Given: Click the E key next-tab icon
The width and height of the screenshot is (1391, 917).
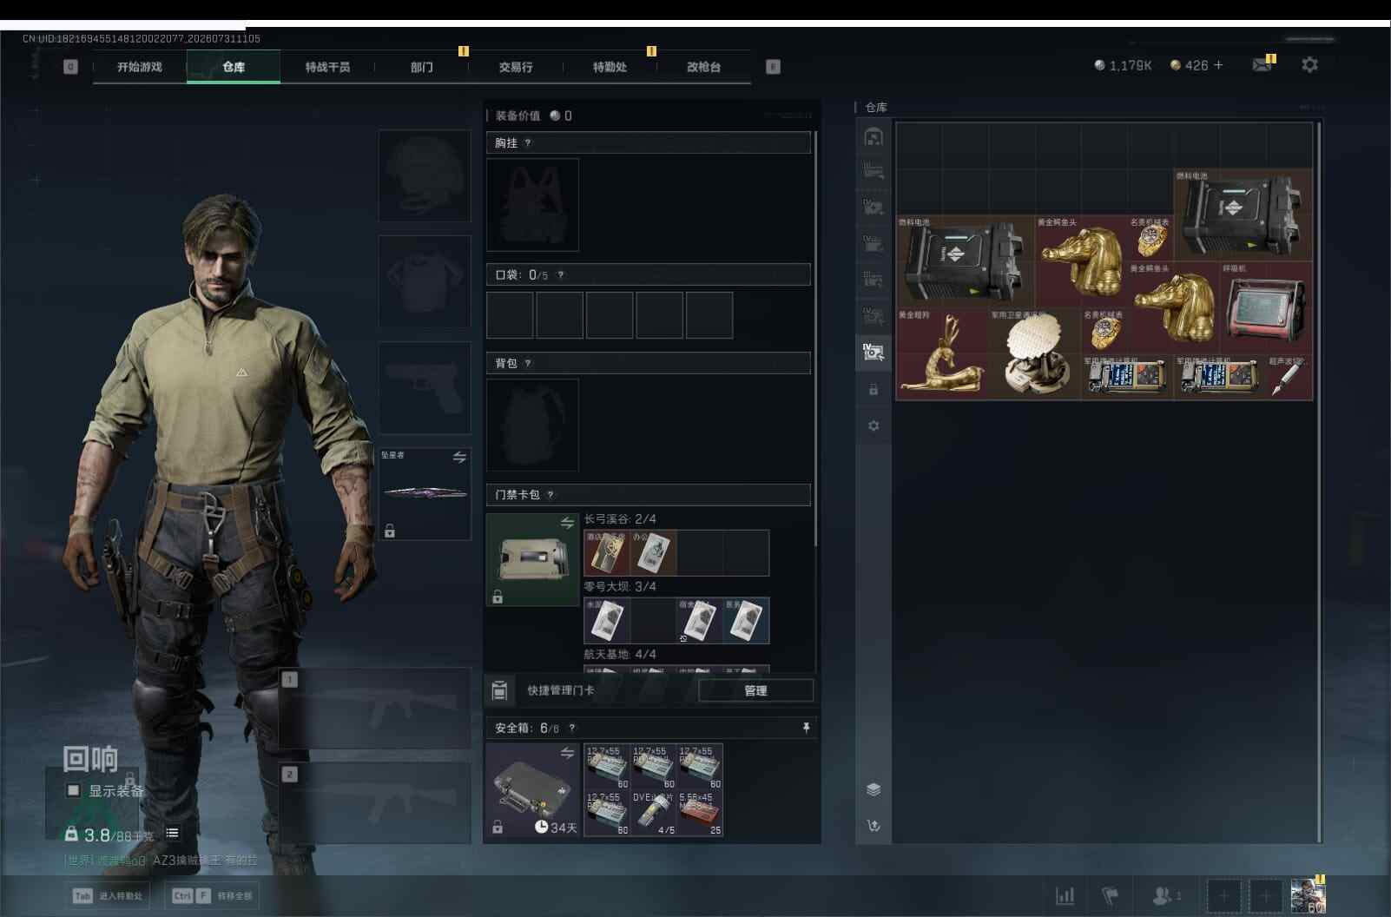Looking at the screenshot, I should click(773, 67).
